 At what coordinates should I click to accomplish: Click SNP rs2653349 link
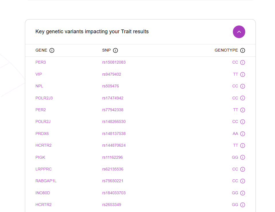(112, 205)
